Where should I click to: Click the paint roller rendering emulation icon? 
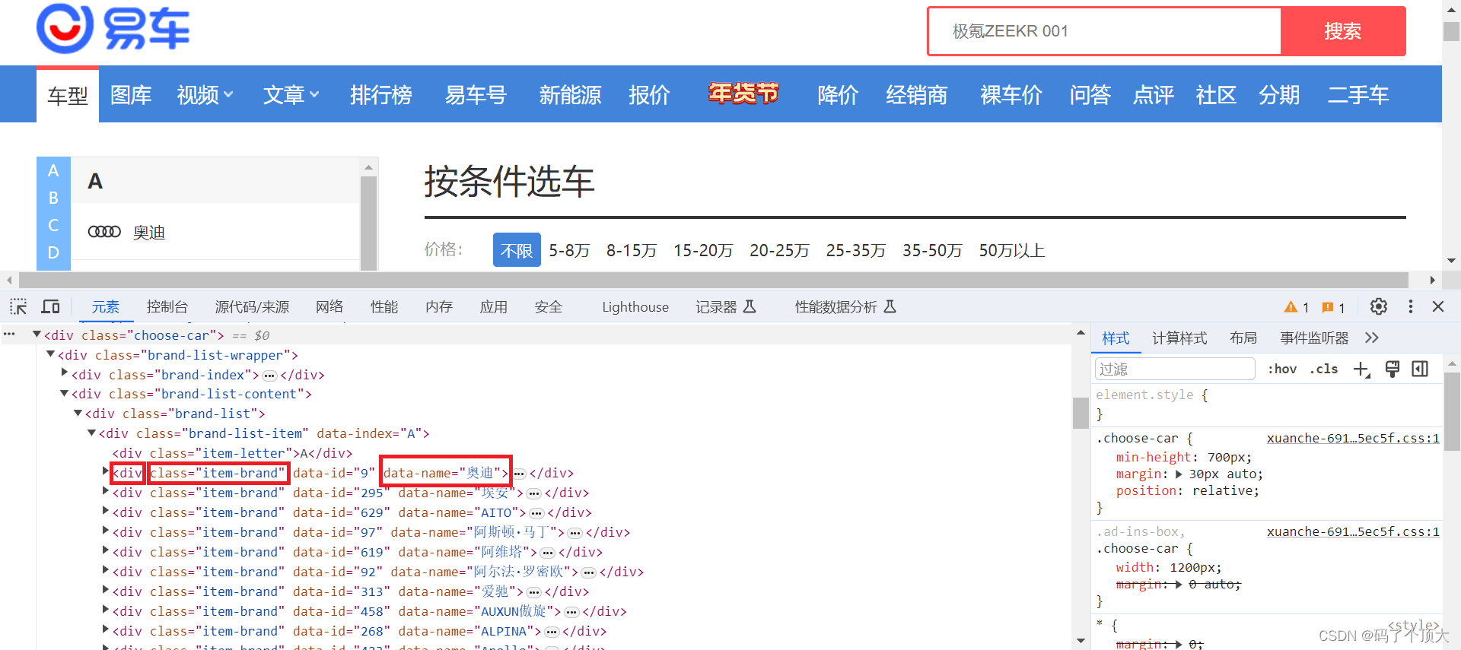tap(1392, 369)
